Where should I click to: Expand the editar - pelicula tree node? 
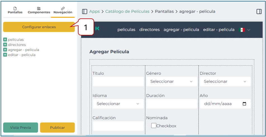5,55
